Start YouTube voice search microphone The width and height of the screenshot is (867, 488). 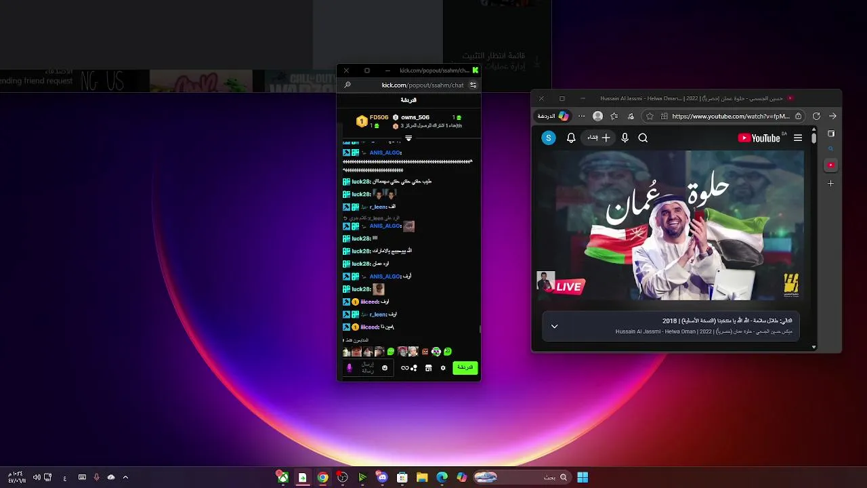click(625, 138)
